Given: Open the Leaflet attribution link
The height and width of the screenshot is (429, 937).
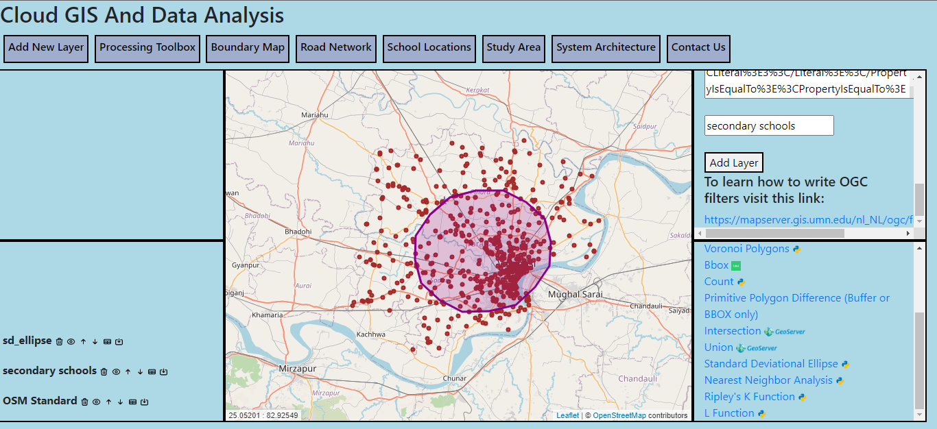Looking at the screenshot, I should point(567,415).
